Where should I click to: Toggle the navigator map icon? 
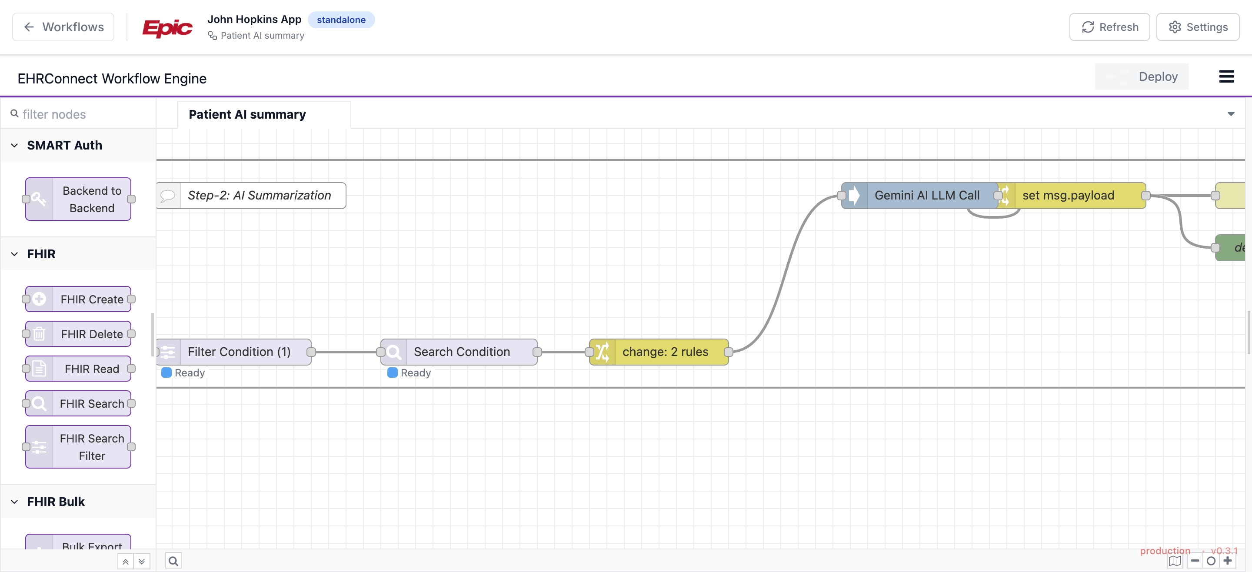1174,561
